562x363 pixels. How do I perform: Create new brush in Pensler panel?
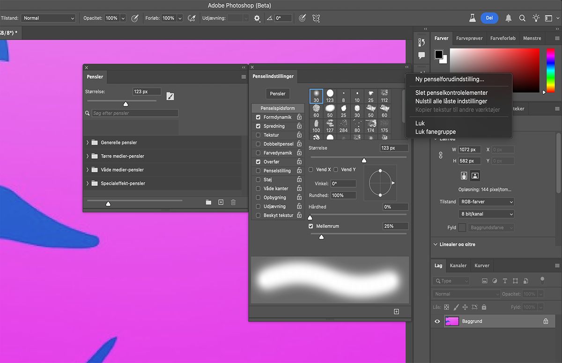tap(221, 202)
